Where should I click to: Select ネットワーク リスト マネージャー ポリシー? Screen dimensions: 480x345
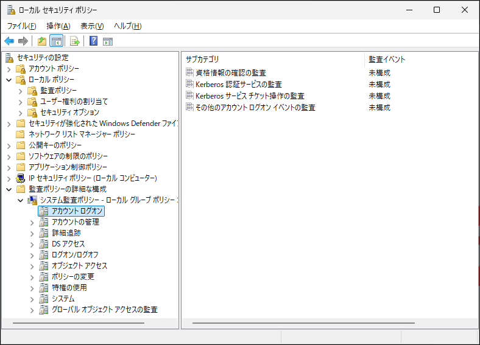[x=82, y=134]
